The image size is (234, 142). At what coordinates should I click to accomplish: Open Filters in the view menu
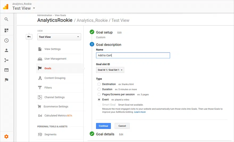point(48,88)
